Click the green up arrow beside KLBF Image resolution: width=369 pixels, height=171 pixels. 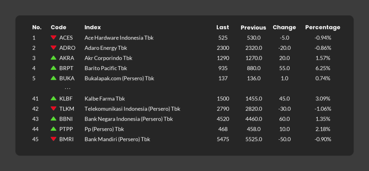click(54, 98)
